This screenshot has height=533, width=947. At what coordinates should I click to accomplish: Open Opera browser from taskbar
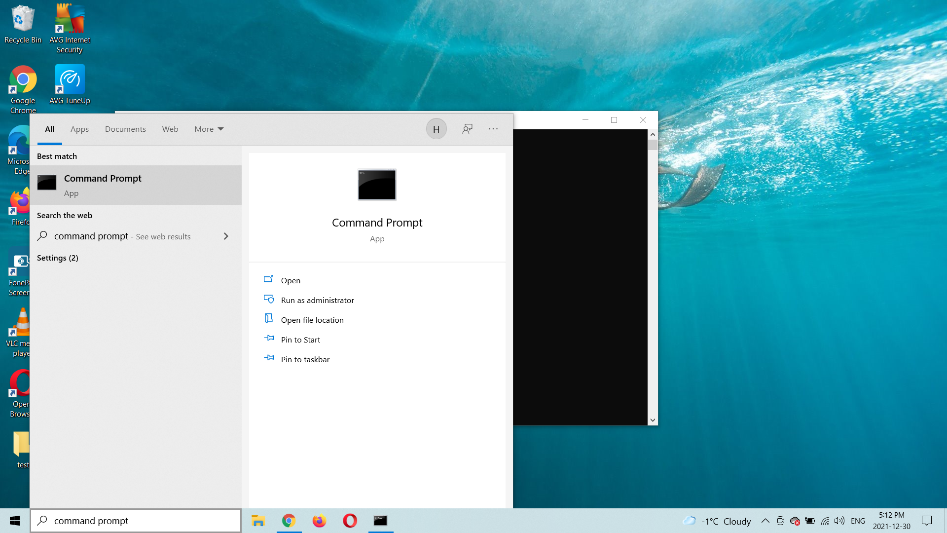[350, 521]
